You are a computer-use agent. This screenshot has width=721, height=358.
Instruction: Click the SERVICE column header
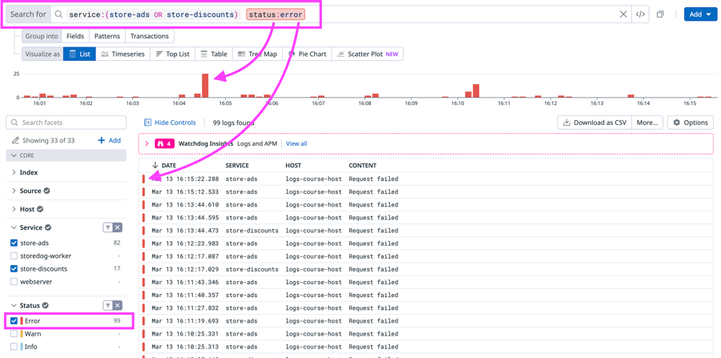[237, 166]
